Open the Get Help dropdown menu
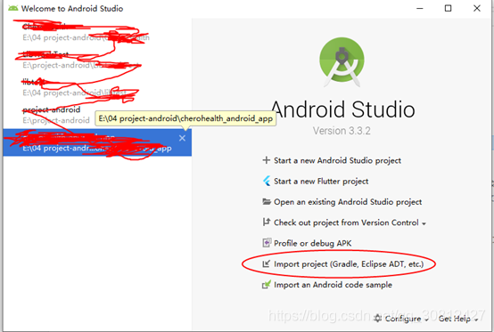Viewport: 494px width, 332px height. click(x=458, y=319)
